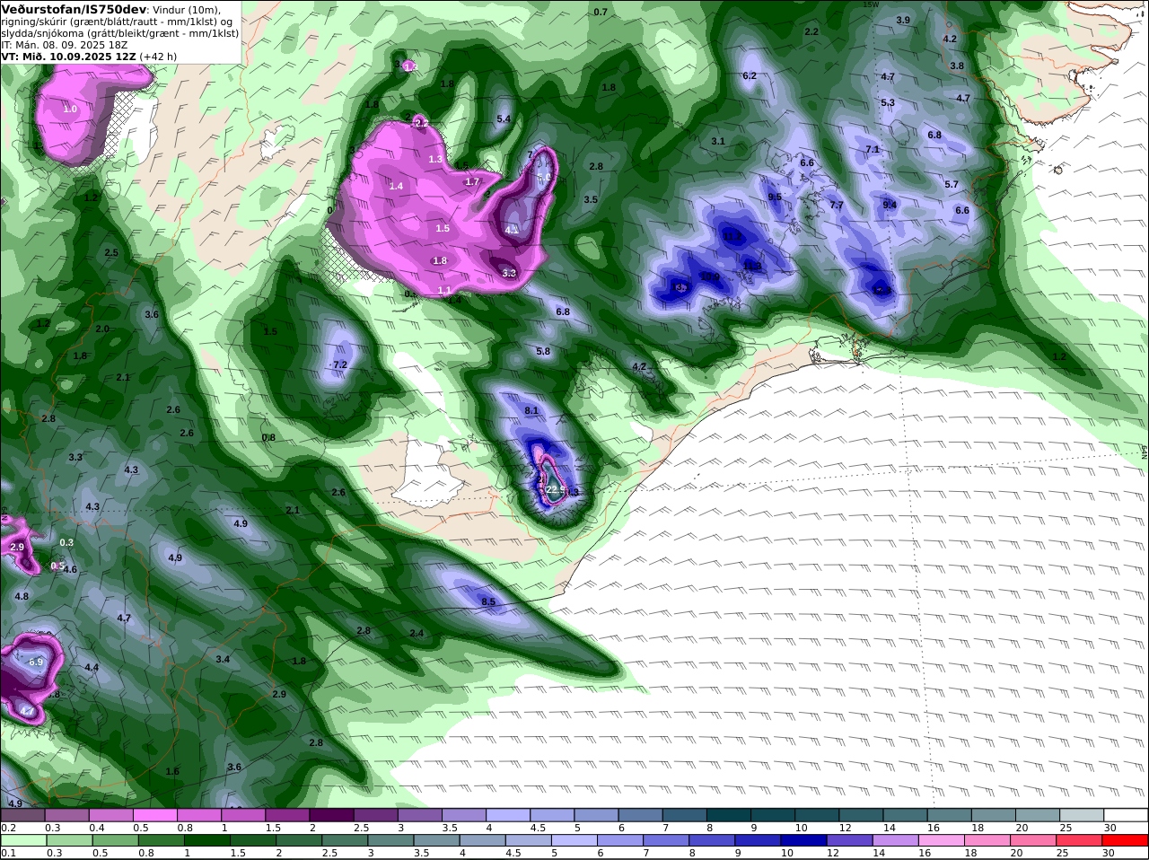Image resolution: width=1149 pixels, height=860 pixels.
Task: Click the 5.8 precipitation value
Action: click(543, 352)
